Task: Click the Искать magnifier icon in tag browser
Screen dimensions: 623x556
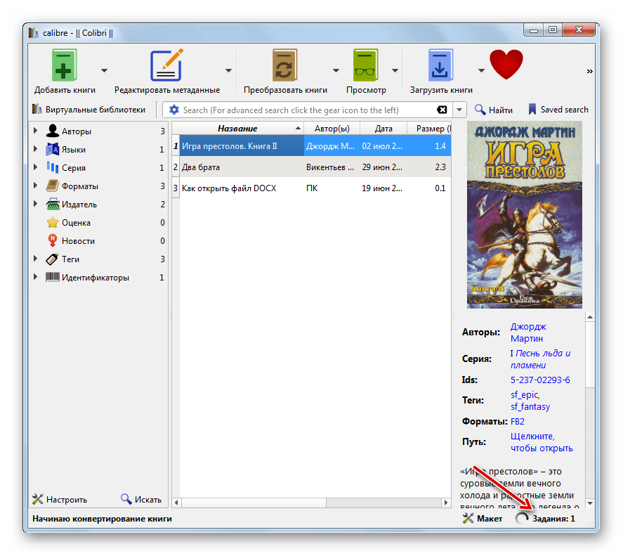Action: 126,499
